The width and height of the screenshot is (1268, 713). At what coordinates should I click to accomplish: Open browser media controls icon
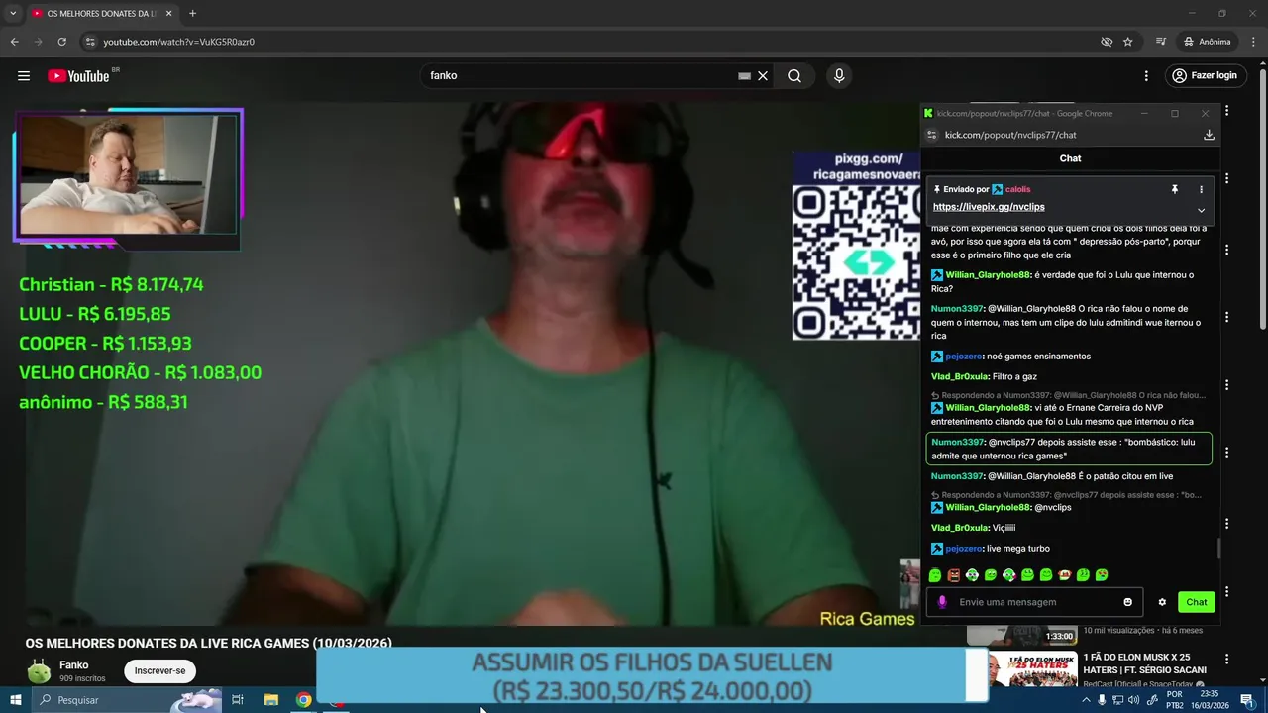tap(1160, 42)
